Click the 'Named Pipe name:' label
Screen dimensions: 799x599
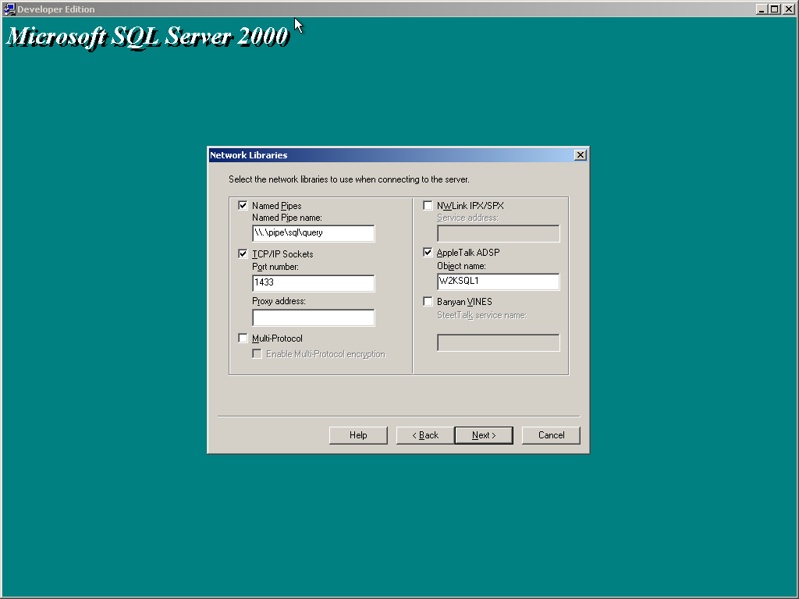pos(287,218)
